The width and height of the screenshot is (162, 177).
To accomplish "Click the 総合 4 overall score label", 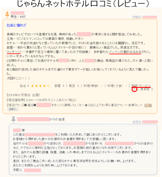I will click(x=24, y=86).
